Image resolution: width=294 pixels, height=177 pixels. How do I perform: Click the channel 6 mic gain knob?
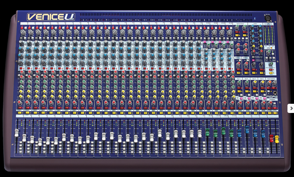tap(61, 32)
